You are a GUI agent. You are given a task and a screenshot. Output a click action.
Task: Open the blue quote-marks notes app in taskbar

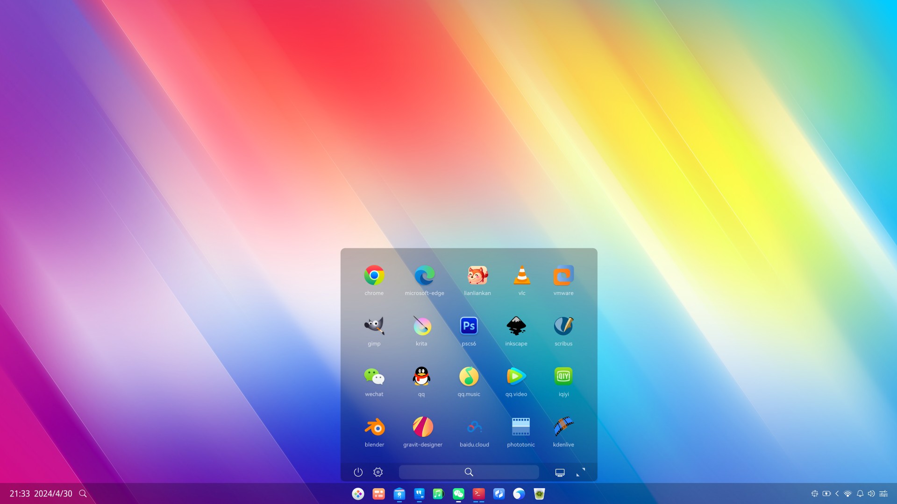(x=419, y=494)
